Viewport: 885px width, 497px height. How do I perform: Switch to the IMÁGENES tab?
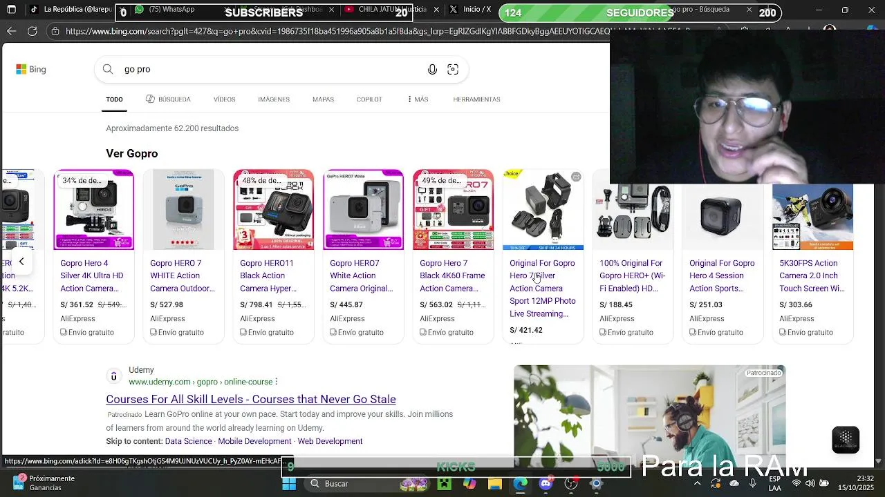[x=274, y=99]
